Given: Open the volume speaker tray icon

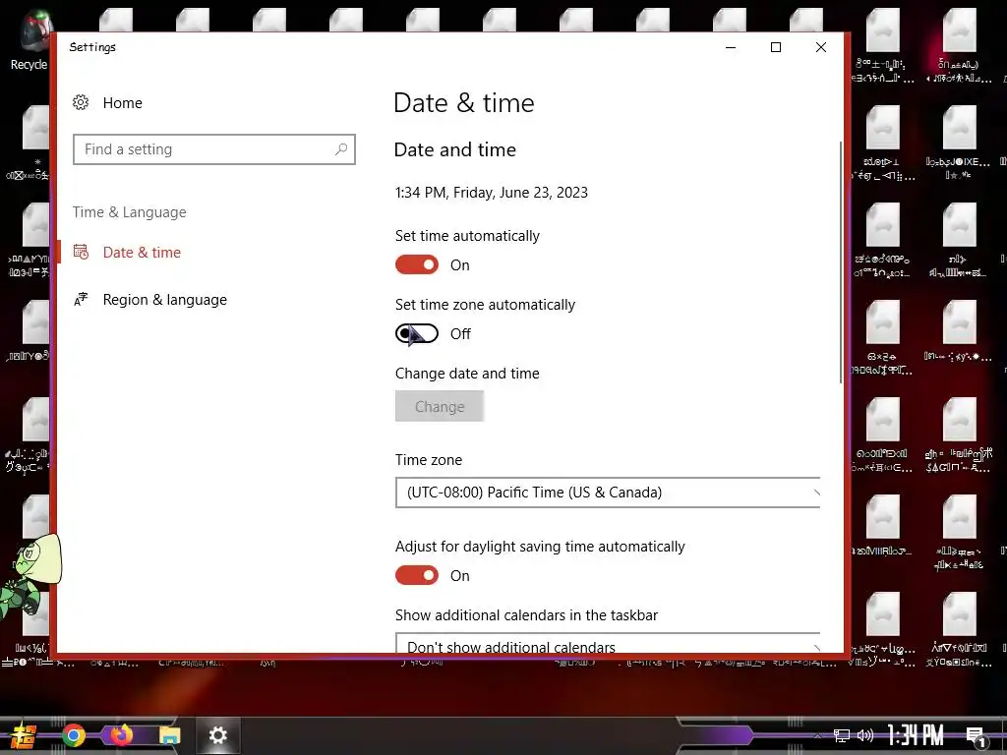Looking at the screenshot, I should pos(865,735).
